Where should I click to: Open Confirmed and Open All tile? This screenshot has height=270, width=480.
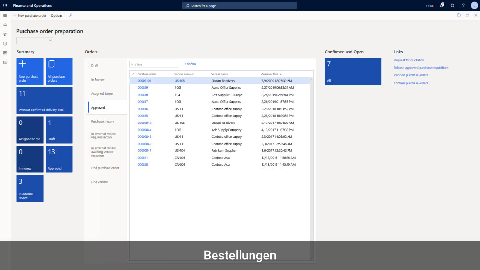tap(353, 72)
